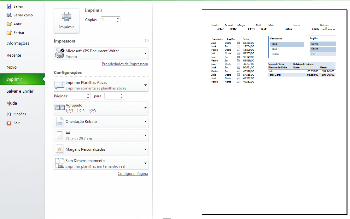Click the red Sair icon

[9, 123]
